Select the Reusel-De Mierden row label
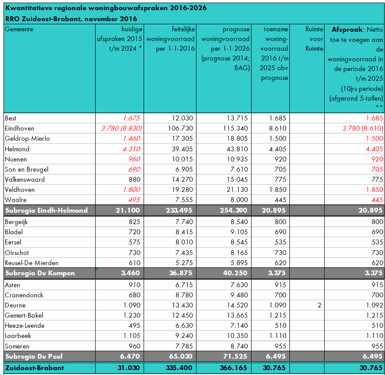Screen dimensions: 385x375 point(31,262)
